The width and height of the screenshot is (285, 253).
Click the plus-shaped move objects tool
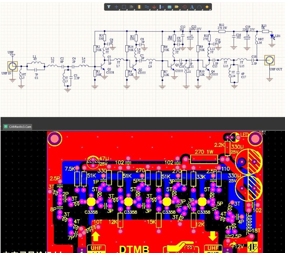116,7
